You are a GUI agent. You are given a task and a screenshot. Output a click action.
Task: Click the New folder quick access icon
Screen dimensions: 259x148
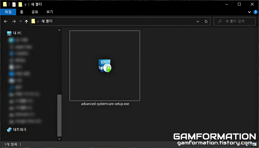(20, 4)
